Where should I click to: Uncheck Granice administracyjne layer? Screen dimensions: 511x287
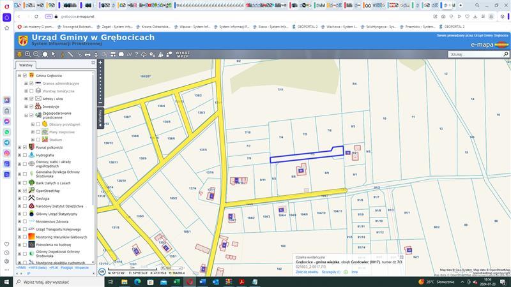click(x=31, y=84)
